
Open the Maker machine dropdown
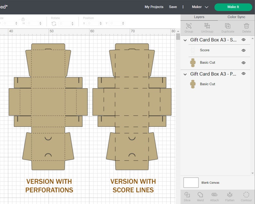200,7
